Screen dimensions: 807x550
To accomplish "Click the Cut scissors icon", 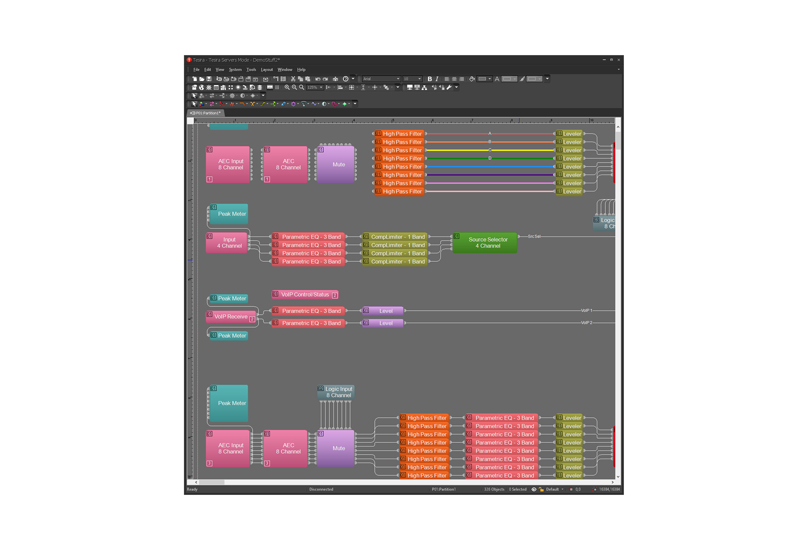I will (293, 79).
